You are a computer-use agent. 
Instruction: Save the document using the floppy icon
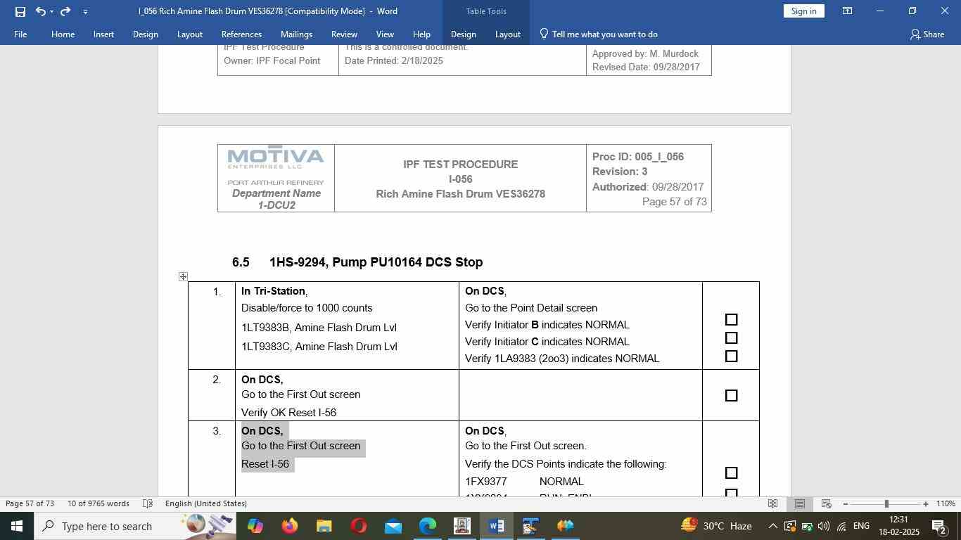[20, 11]
